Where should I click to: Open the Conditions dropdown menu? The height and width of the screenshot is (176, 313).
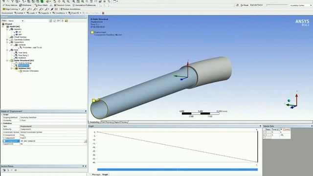[x=60, y=13]
